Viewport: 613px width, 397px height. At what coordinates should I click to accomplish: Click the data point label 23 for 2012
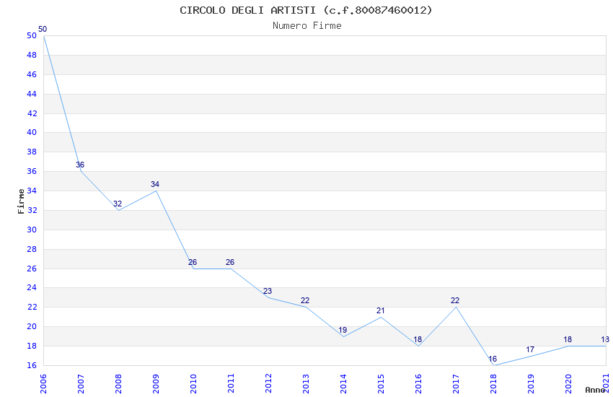(268, 291)
